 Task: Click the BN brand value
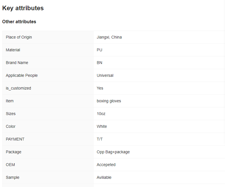(x=99, y=63)
